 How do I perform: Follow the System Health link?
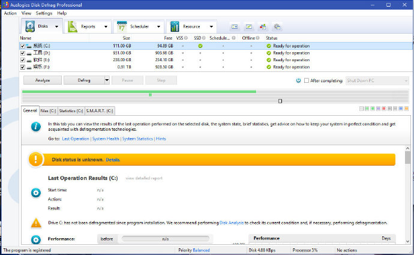coord(106,139)
